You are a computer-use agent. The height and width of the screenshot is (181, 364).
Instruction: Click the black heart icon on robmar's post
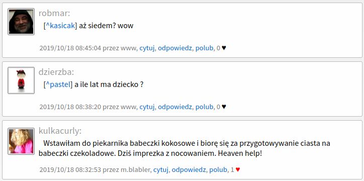click(224, 48)
